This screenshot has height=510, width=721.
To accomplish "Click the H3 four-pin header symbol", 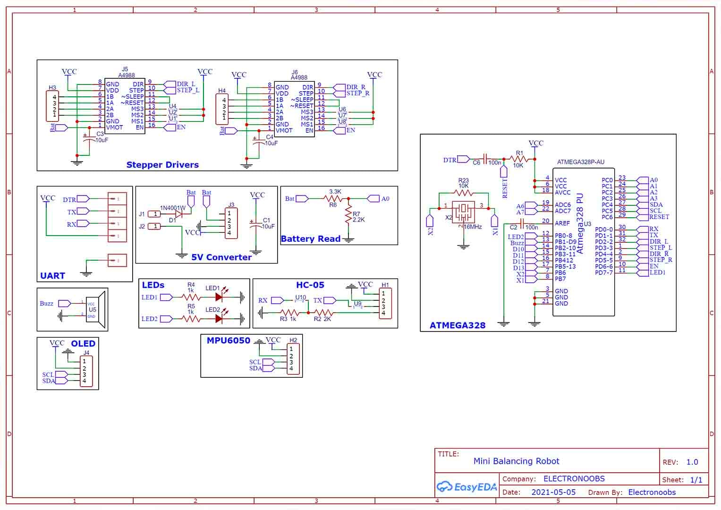I will pos(52,106).
